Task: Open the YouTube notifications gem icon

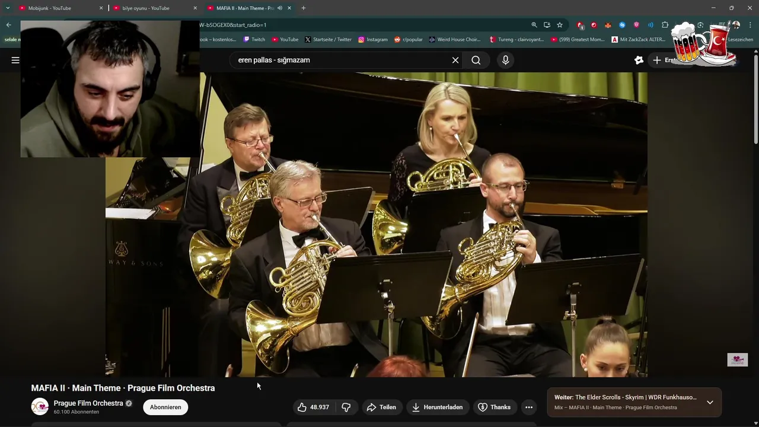Action: (639, 60)
